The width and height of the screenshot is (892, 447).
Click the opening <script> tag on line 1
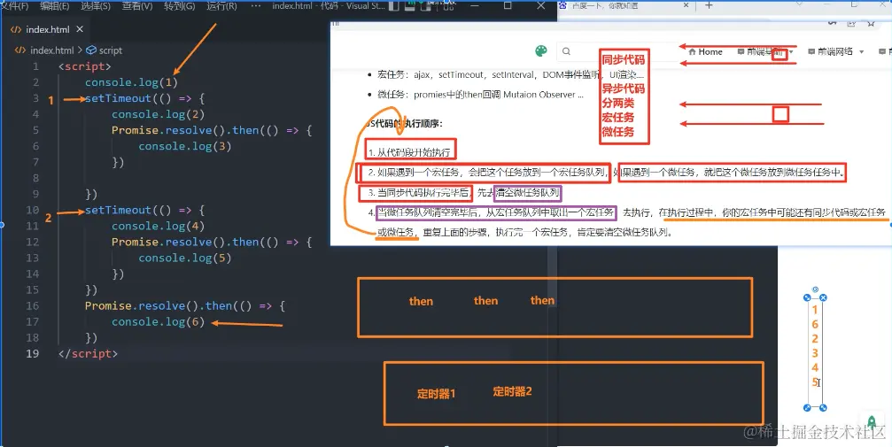tap(85, 66)
